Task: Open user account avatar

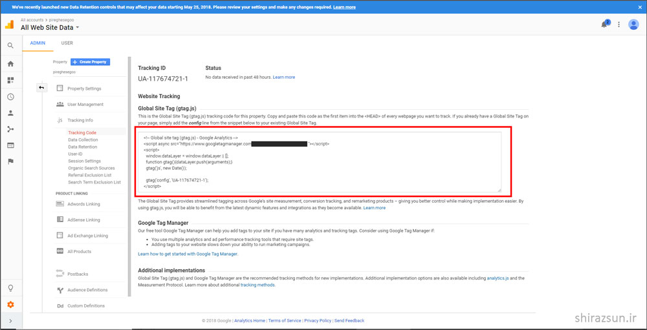Action: (x=633, y=25)
